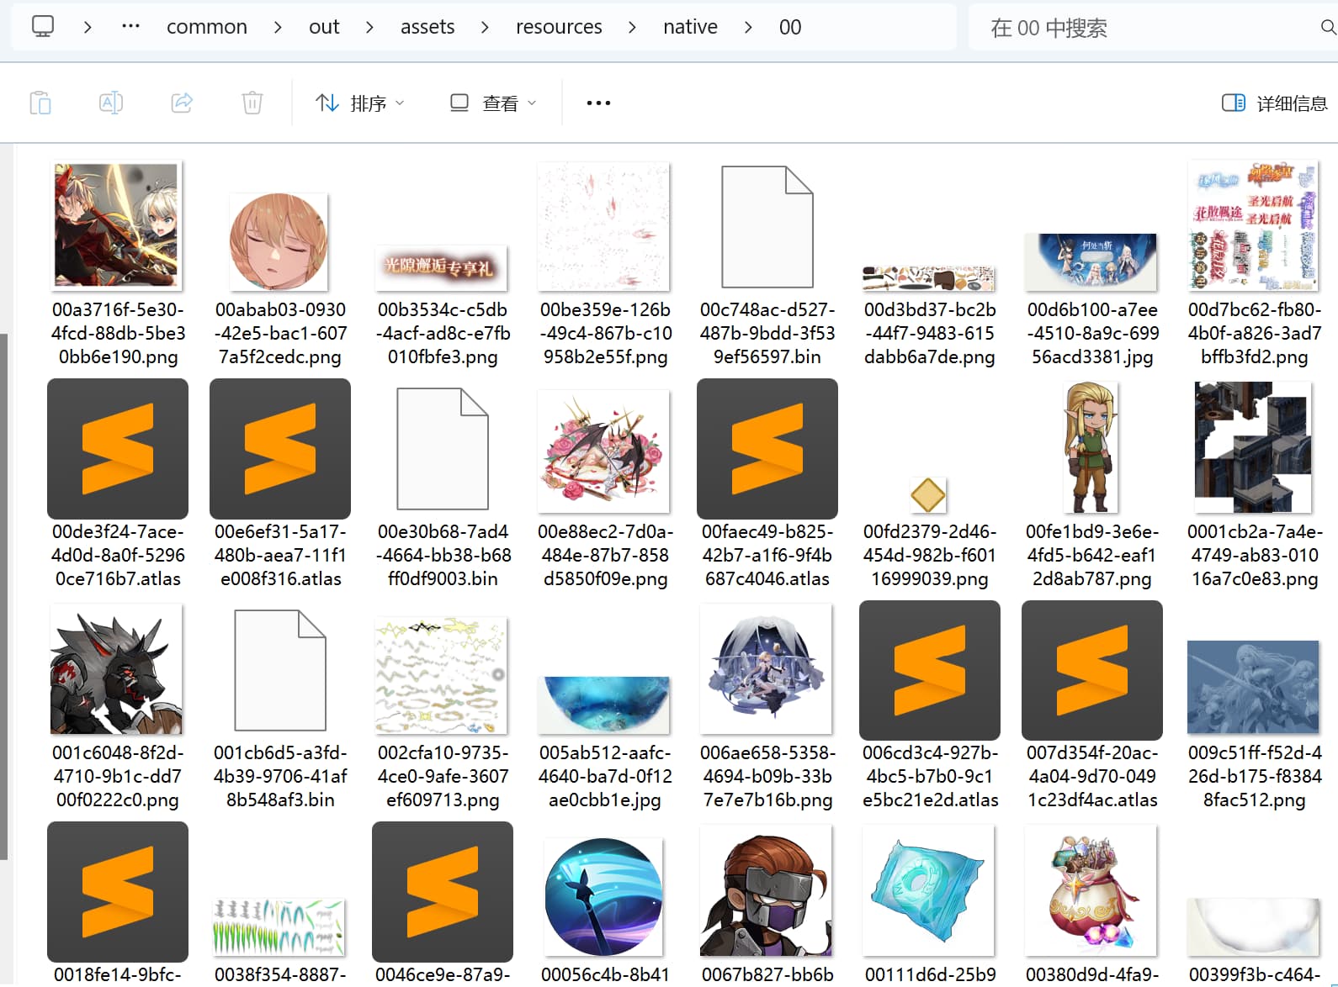
Task: Expand chevron after resources breadcrumb
Action: [x=632, y=27]
